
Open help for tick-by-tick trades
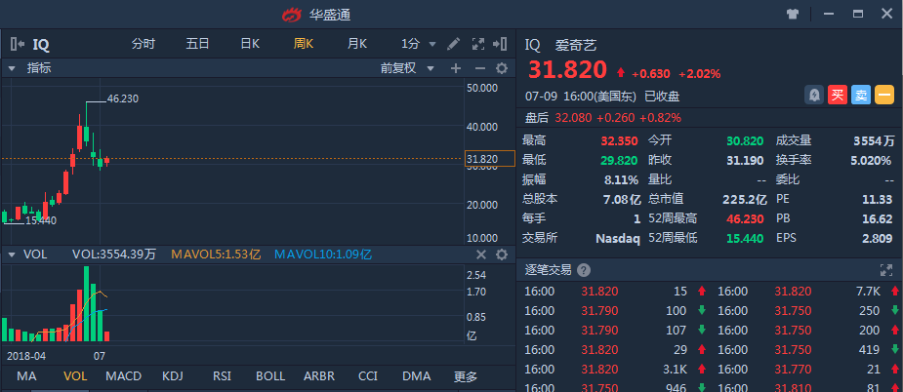coord(584,270)
